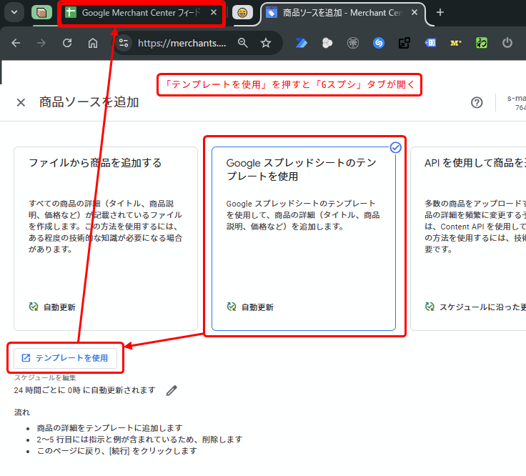Click the browser back arrow
Screen dimensions: 526x476
(16, 43)
